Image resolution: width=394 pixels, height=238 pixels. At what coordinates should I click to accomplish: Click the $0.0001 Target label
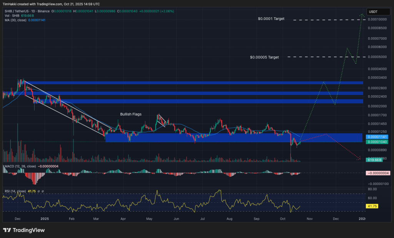[270, 18]
